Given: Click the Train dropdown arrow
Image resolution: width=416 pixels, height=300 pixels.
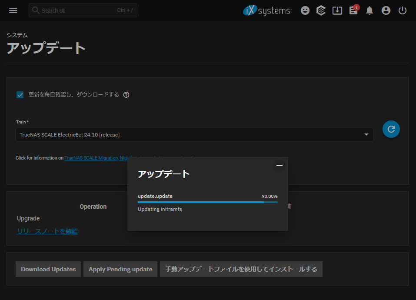Looking at the screenshot, I should [366, 134].
